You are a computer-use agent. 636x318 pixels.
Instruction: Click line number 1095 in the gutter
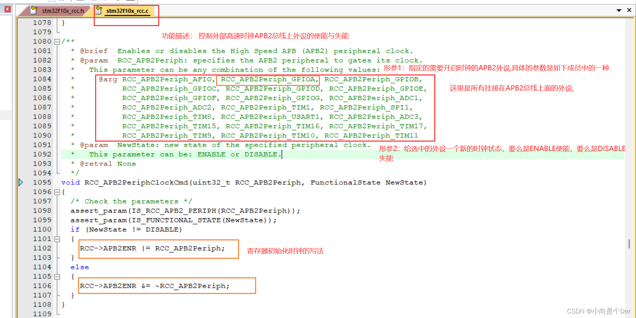point(42,182)
